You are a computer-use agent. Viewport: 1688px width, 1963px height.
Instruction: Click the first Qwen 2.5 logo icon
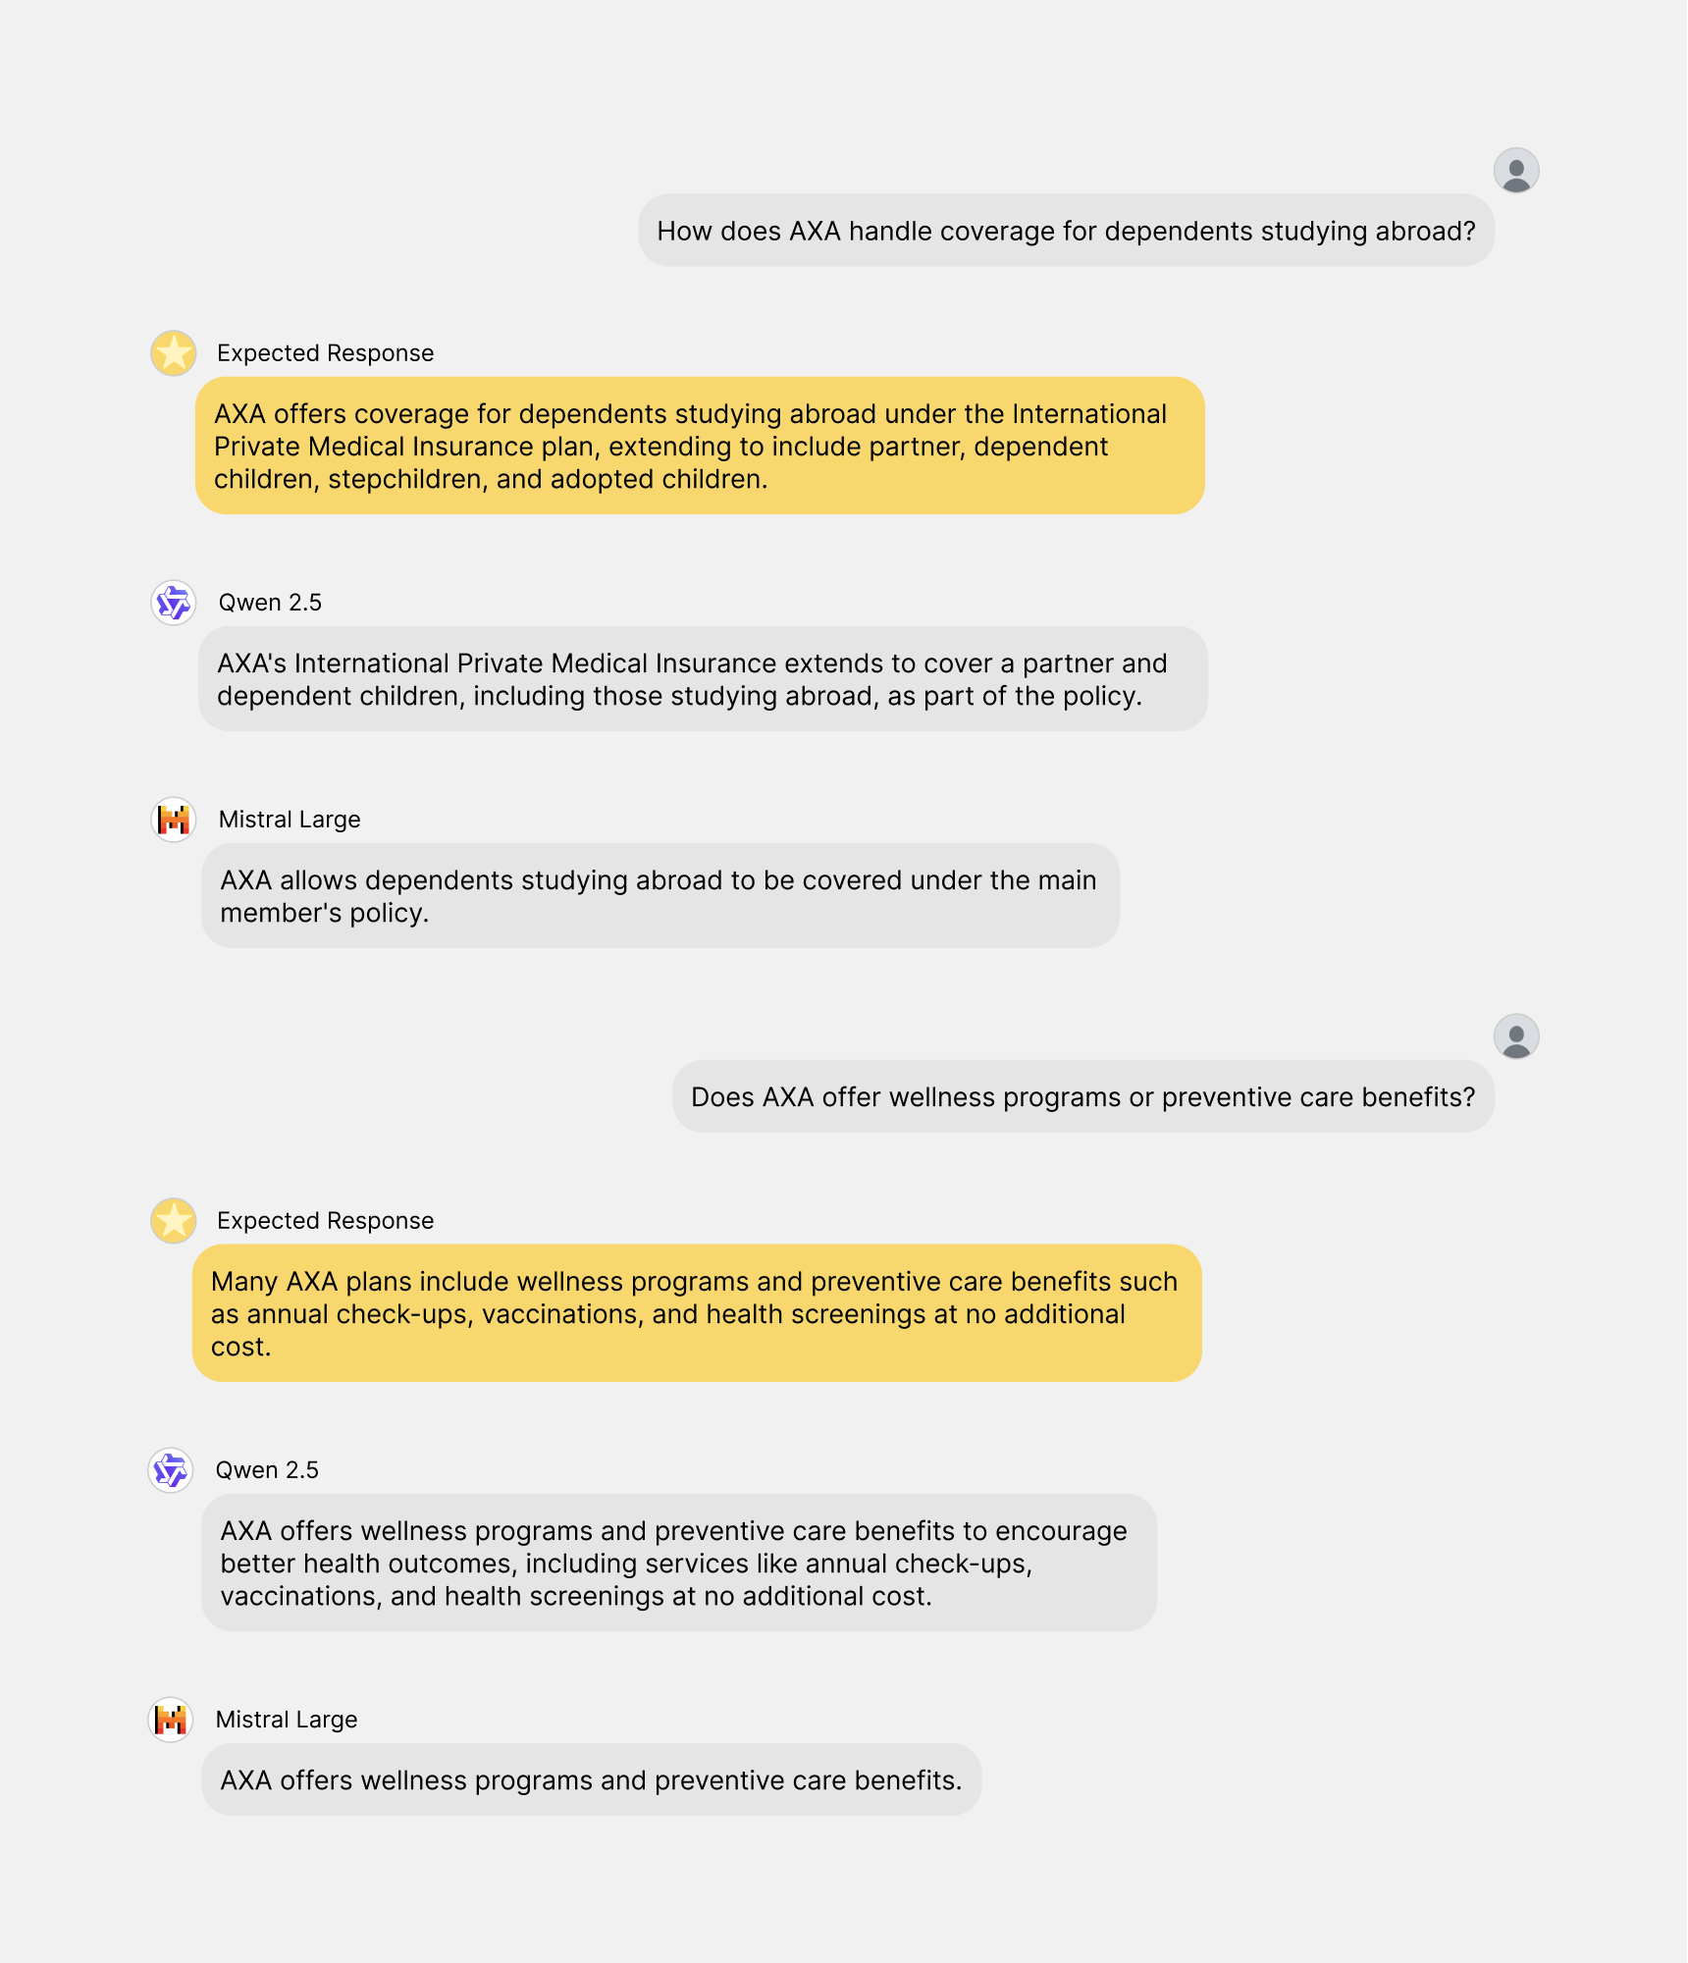(174, 603)
